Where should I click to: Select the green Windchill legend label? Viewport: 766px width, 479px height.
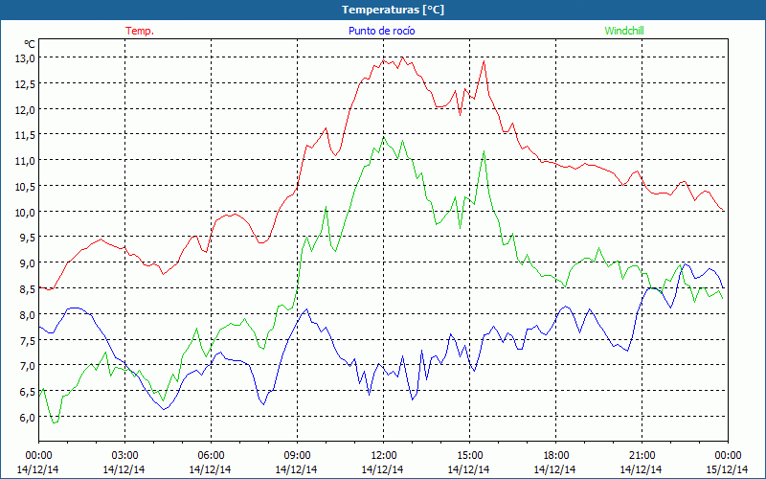[624, 31]
